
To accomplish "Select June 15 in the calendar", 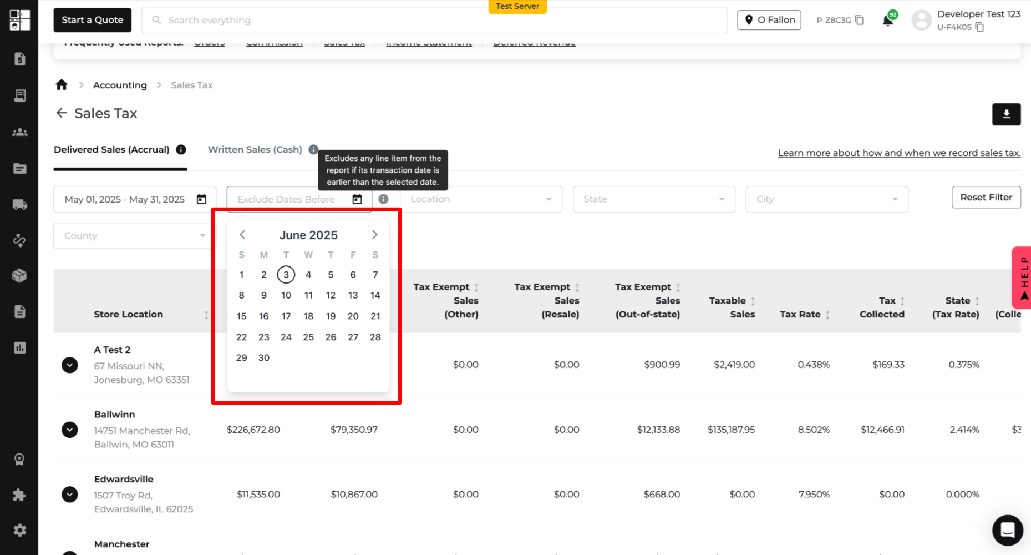I will click(x=242, y=316).
